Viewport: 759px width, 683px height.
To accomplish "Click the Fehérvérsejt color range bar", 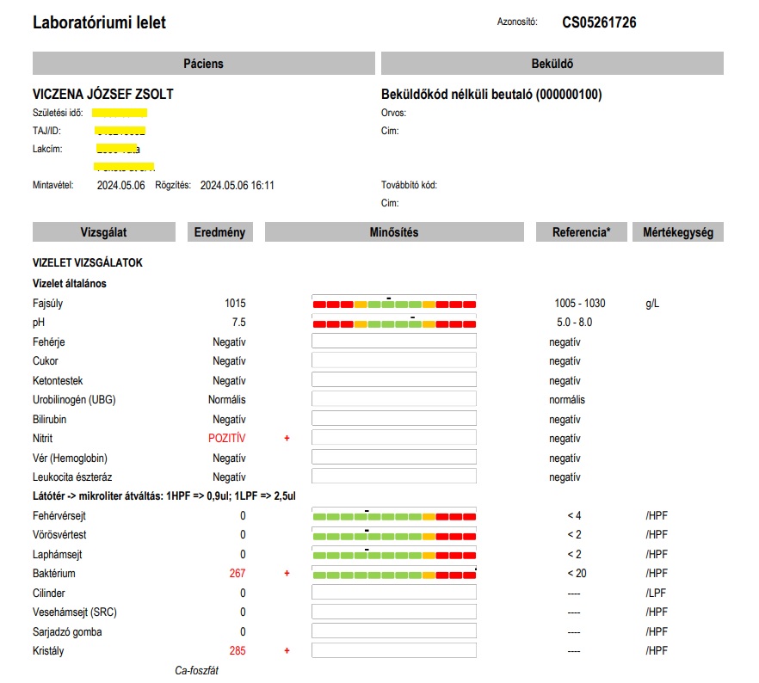I will tap(393, 516).
